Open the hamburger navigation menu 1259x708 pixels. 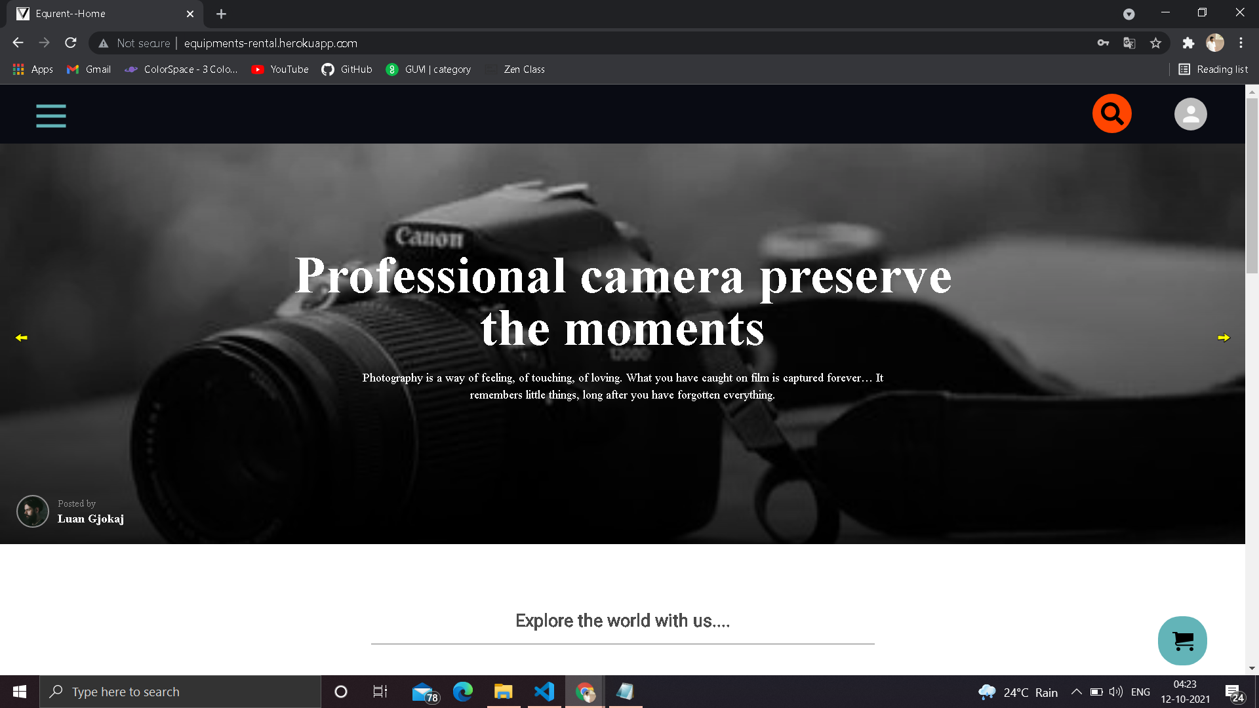point(51,116)
